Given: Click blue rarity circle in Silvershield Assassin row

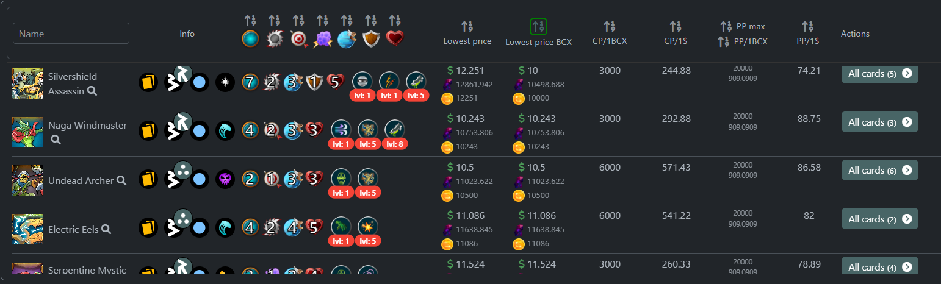Looking at the screenshot, I should (x=199, y=82).
